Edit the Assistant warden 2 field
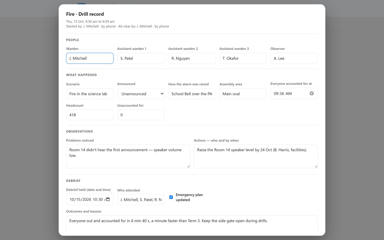384x240 pixels. [x=192, y=58]
